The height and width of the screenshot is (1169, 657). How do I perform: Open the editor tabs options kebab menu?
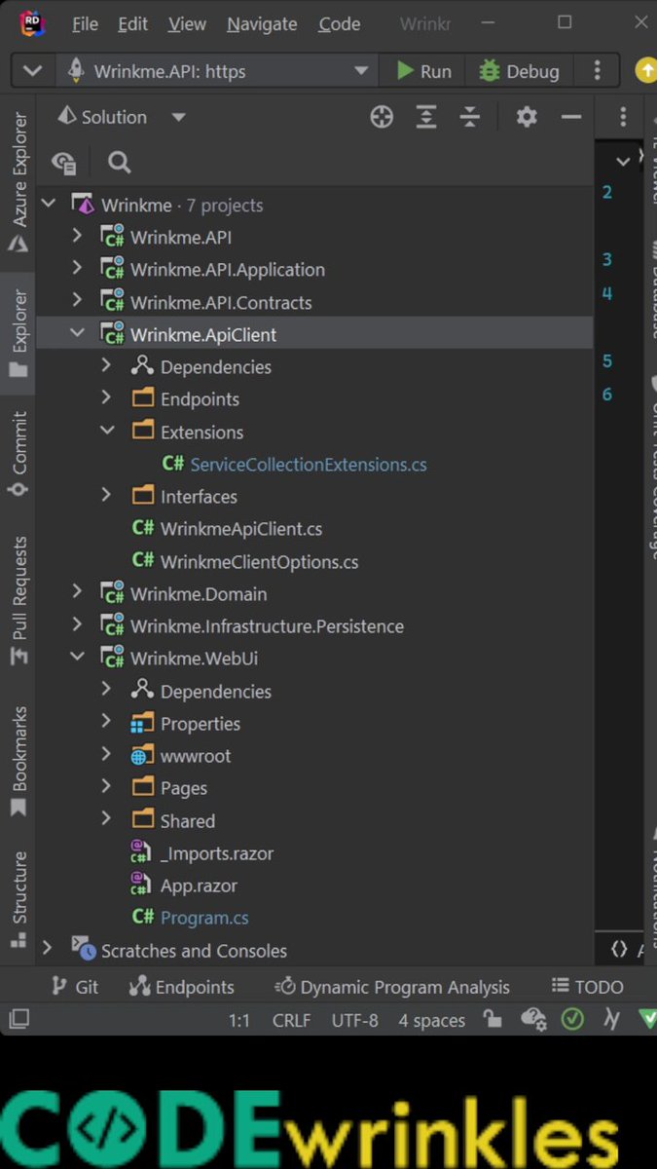click(x=623, y=117)
